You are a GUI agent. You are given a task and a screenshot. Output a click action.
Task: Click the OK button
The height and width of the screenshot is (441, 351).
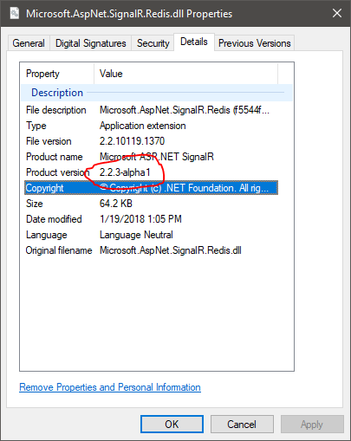click(x=172, y=424)
